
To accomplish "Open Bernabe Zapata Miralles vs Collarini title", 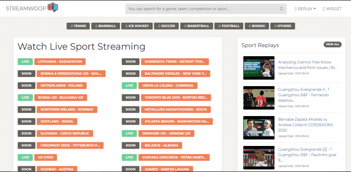I will pos(305,125).
